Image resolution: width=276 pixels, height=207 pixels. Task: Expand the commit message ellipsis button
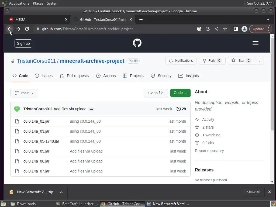pos(91,109)
